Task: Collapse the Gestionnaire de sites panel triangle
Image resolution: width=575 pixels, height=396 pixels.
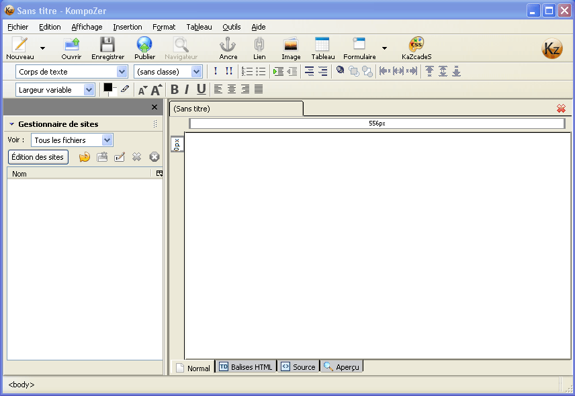Action: click(11, 124)
